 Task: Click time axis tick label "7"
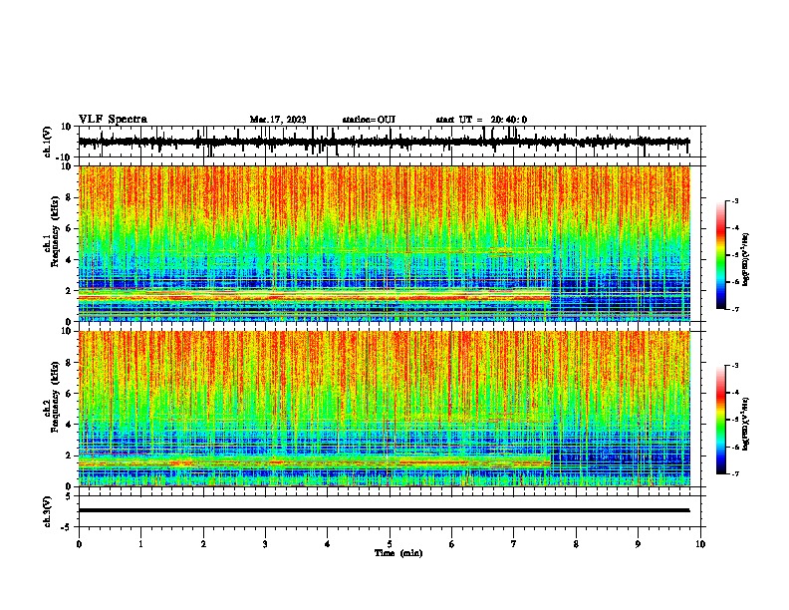click(514, 544)
